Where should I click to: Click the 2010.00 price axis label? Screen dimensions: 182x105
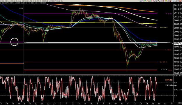coord(178,17)
